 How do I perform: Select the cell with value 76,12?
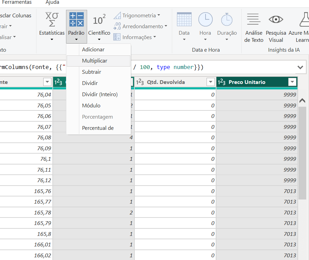click(27, 180)
